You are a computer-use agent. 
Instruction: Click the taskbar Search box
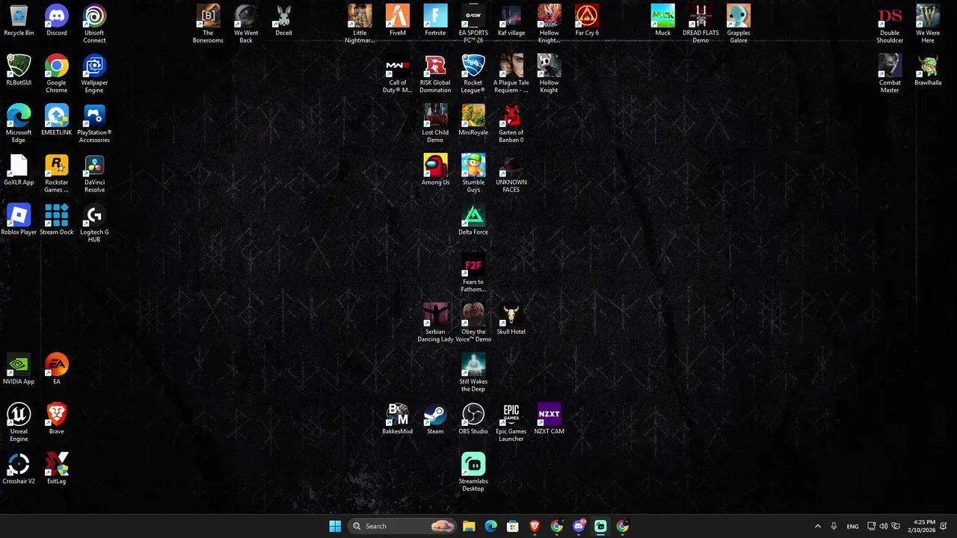402,526
